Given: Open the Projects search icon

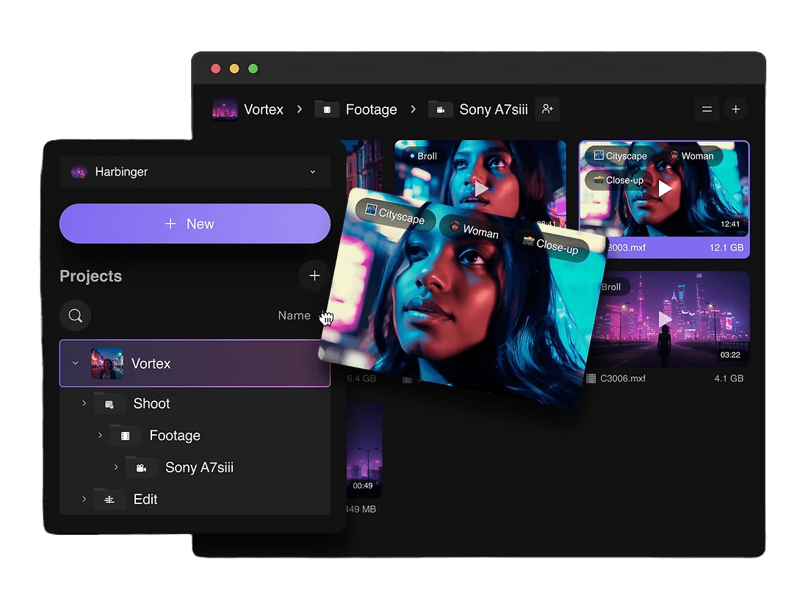Looking at the screenshot, I should (75, 315).
